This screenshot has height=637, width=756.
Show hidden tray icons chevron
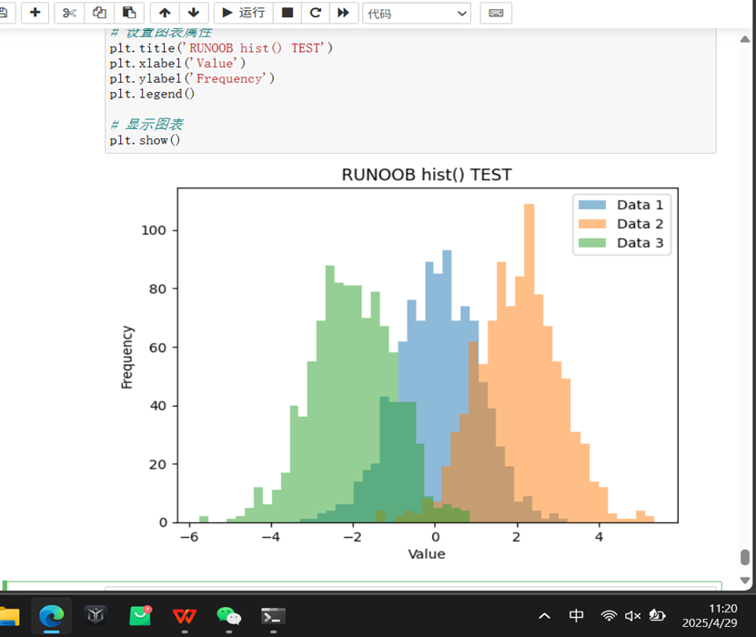coord(544,616)
